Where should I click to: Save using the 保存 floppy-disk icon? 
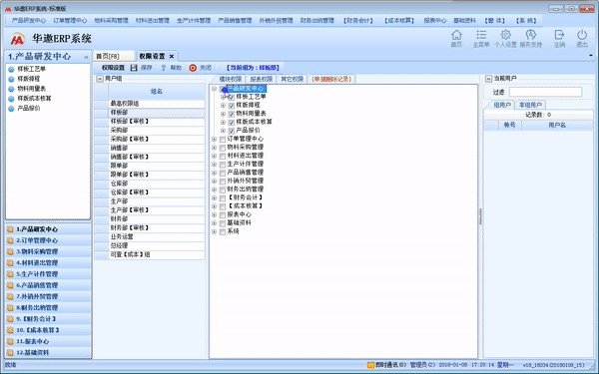[x=134, y=68]
